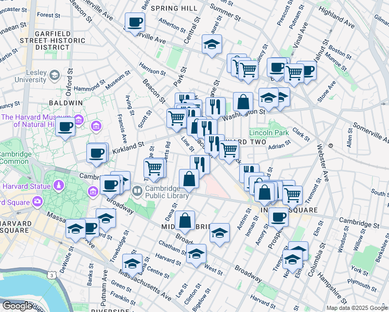The image size is (389, 312).
Task: Click the GARFIELD STREET HISTORIC DISTRICT label
Action: point(53,41)
